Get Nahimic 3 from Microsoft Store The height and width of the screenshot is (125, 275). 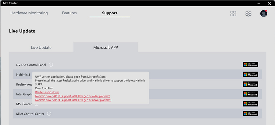pos(251,74)
